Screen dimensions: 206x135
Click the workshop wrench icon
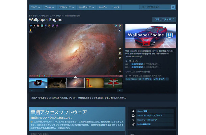pos(133,120)
